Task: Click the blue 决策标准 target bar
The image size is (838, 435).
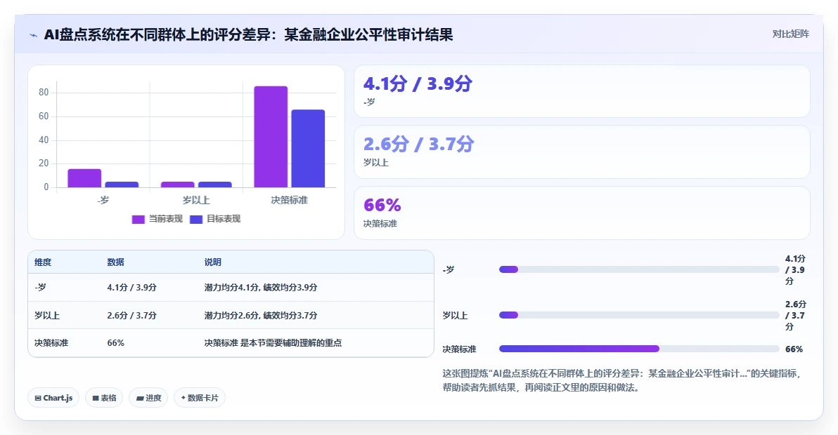Action: coord(308,149)
